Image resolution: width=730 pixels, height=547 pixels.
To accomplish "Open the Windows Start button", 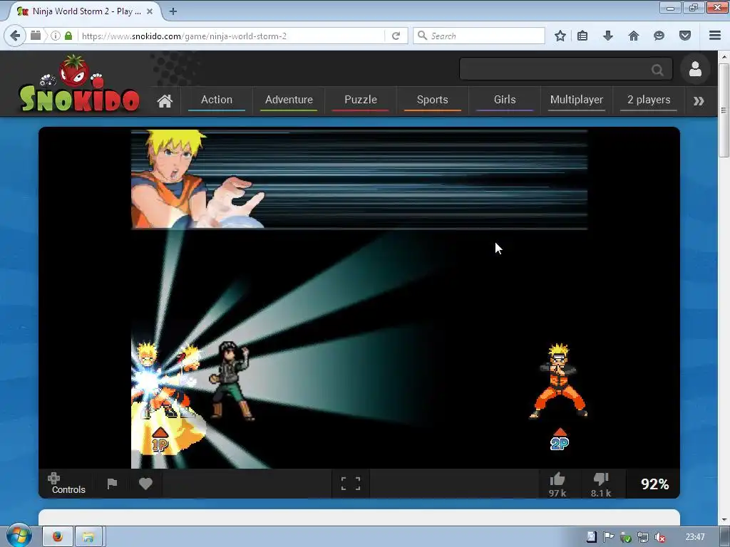I will click(x=19, y=536).
